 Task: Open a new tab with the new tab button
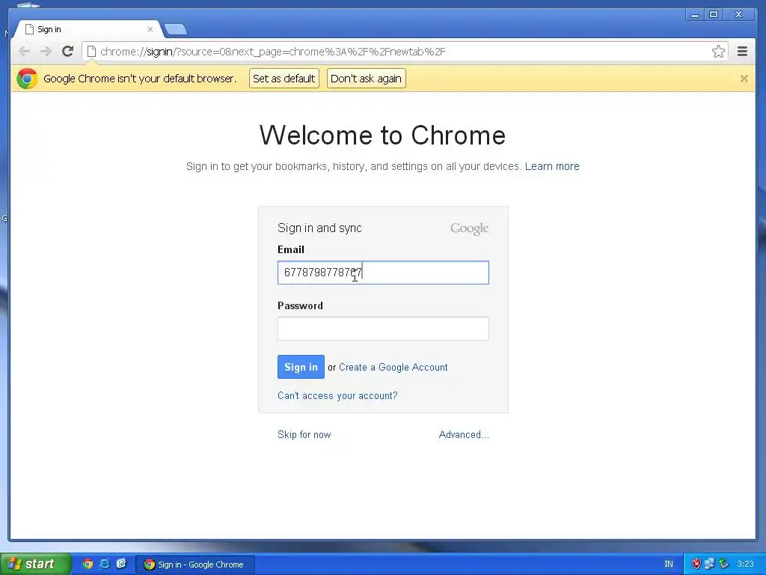pos(175,29)
